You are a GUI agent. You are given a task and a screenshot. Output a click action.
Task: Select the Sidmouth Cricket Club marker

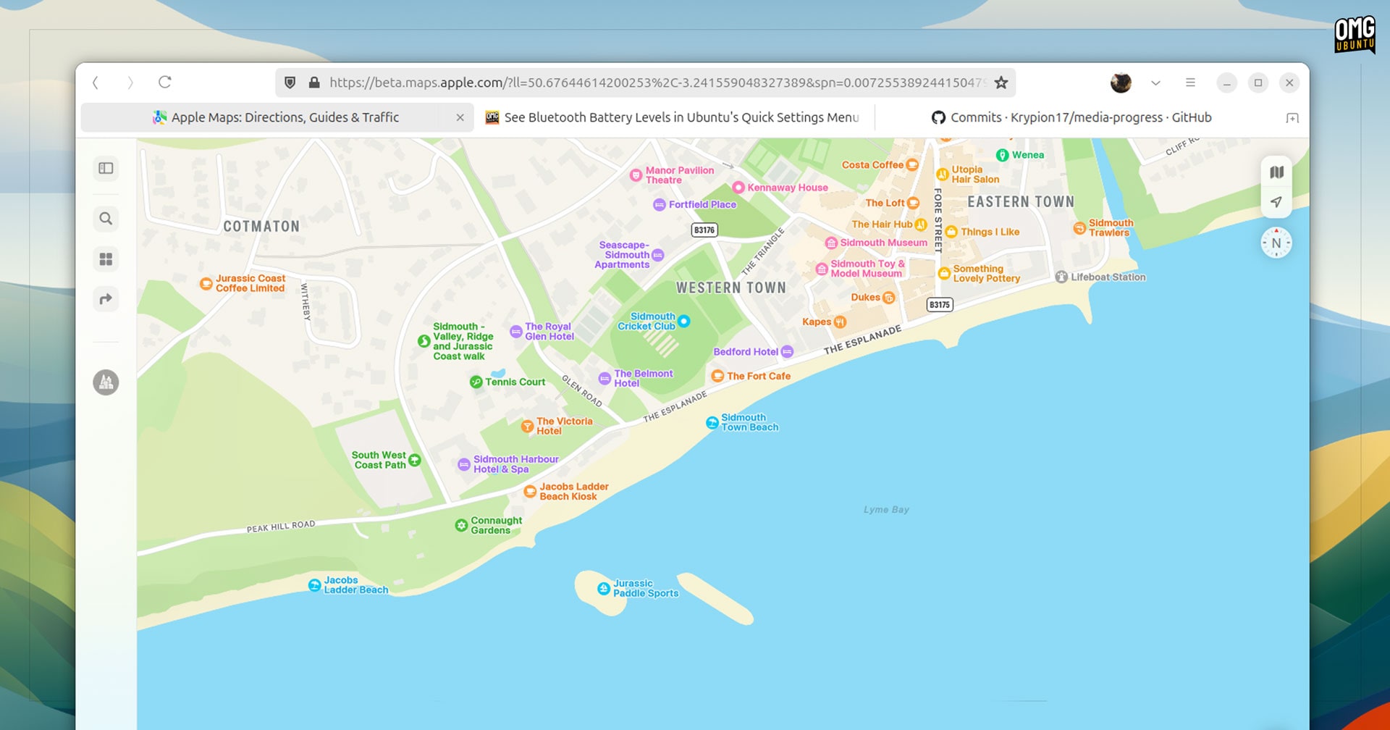click(x=683, y=321)
